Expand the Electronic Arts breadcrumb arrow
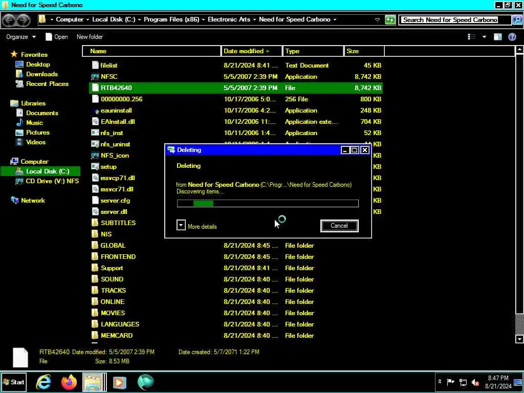The width and height of the screenshot is (524, 393). pos(254,20)
